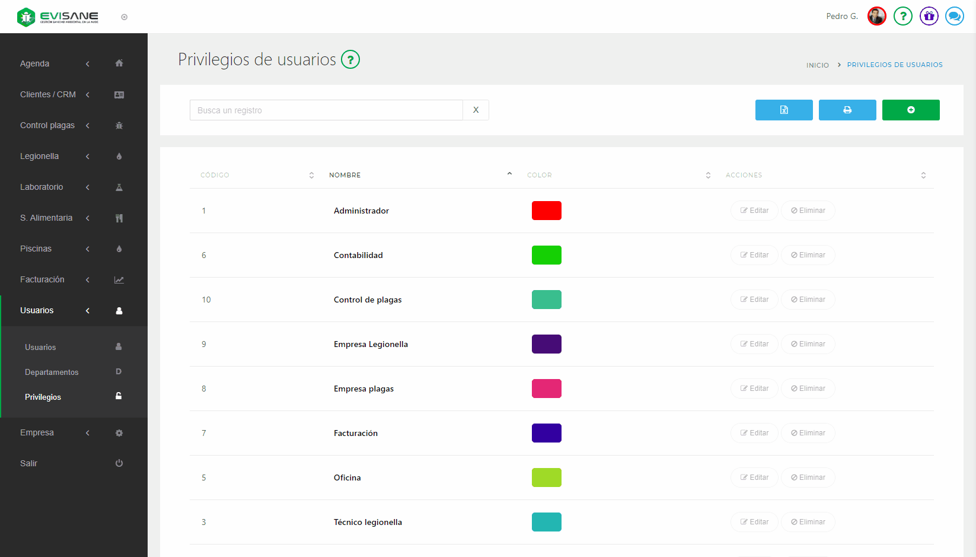This screenshot has width=976, height=557.
Task: Toggle the NOMBRE column sort arrow
Action: click(x=509, y=173)
